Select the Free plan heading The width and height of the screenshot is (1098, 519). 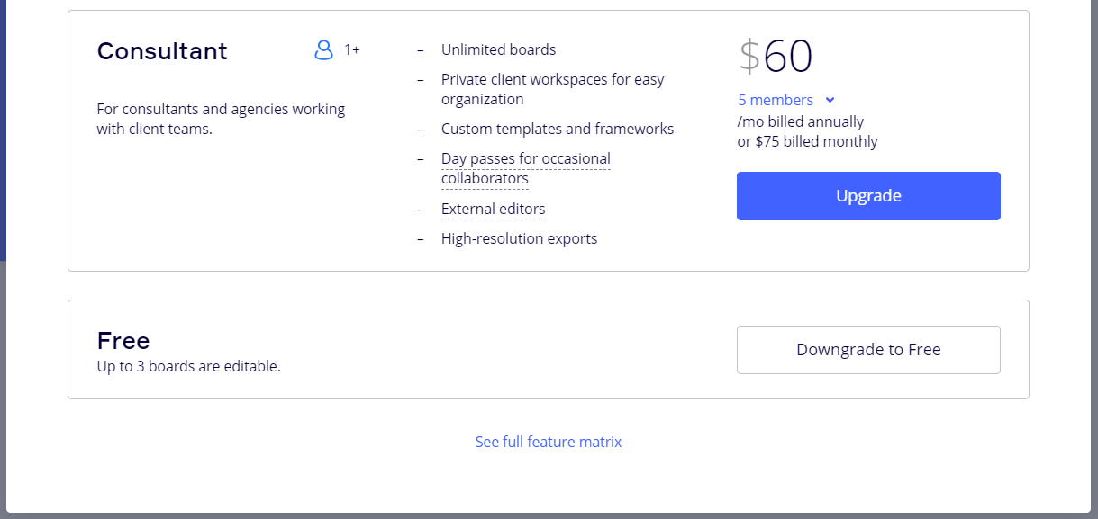click(x=123, y=341)
